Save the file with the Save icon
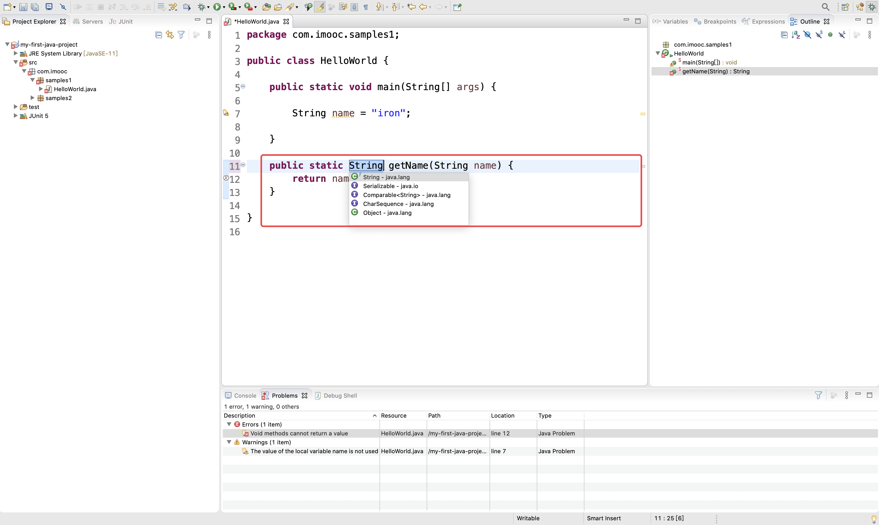The image size is (879, 525). 23,7
